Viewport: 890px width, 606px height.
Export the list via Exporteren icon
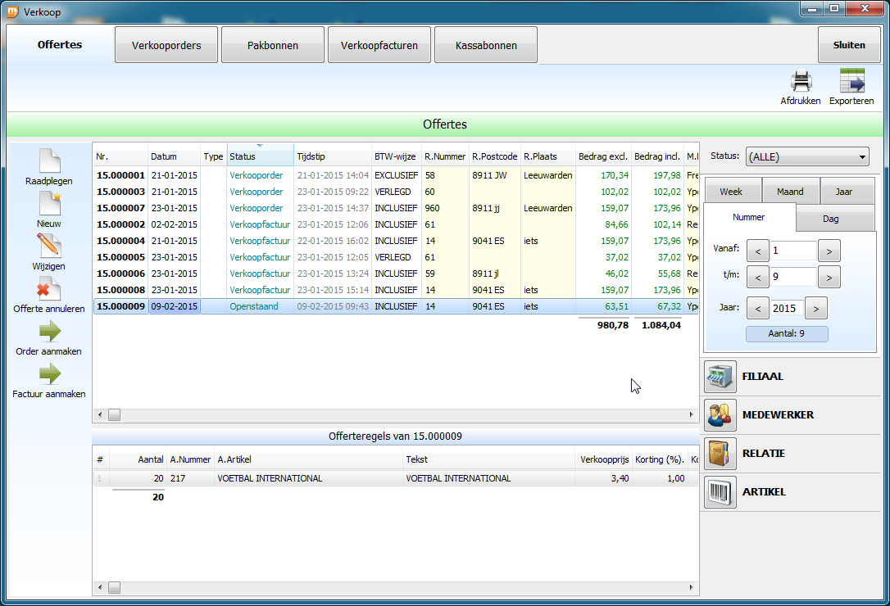[x=851, y=82]
